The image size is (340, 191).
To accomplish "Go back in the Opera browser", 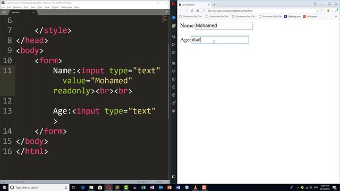I will (181, 11).
